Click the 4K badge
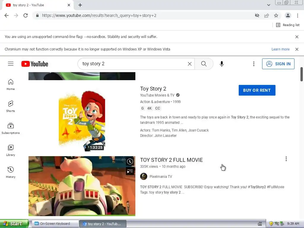This screenshot has width=304, height=228. 149,108
